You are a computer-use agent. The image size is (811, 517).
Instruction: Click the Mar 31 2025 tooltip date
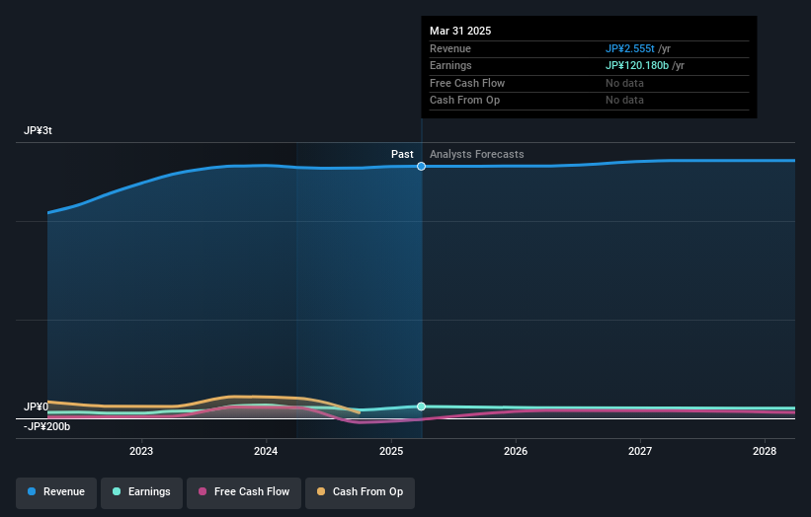(460, 31)
